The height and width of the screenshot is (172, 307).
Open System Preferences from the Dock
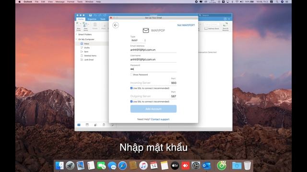pyautogui.click(x=196, y=166)
